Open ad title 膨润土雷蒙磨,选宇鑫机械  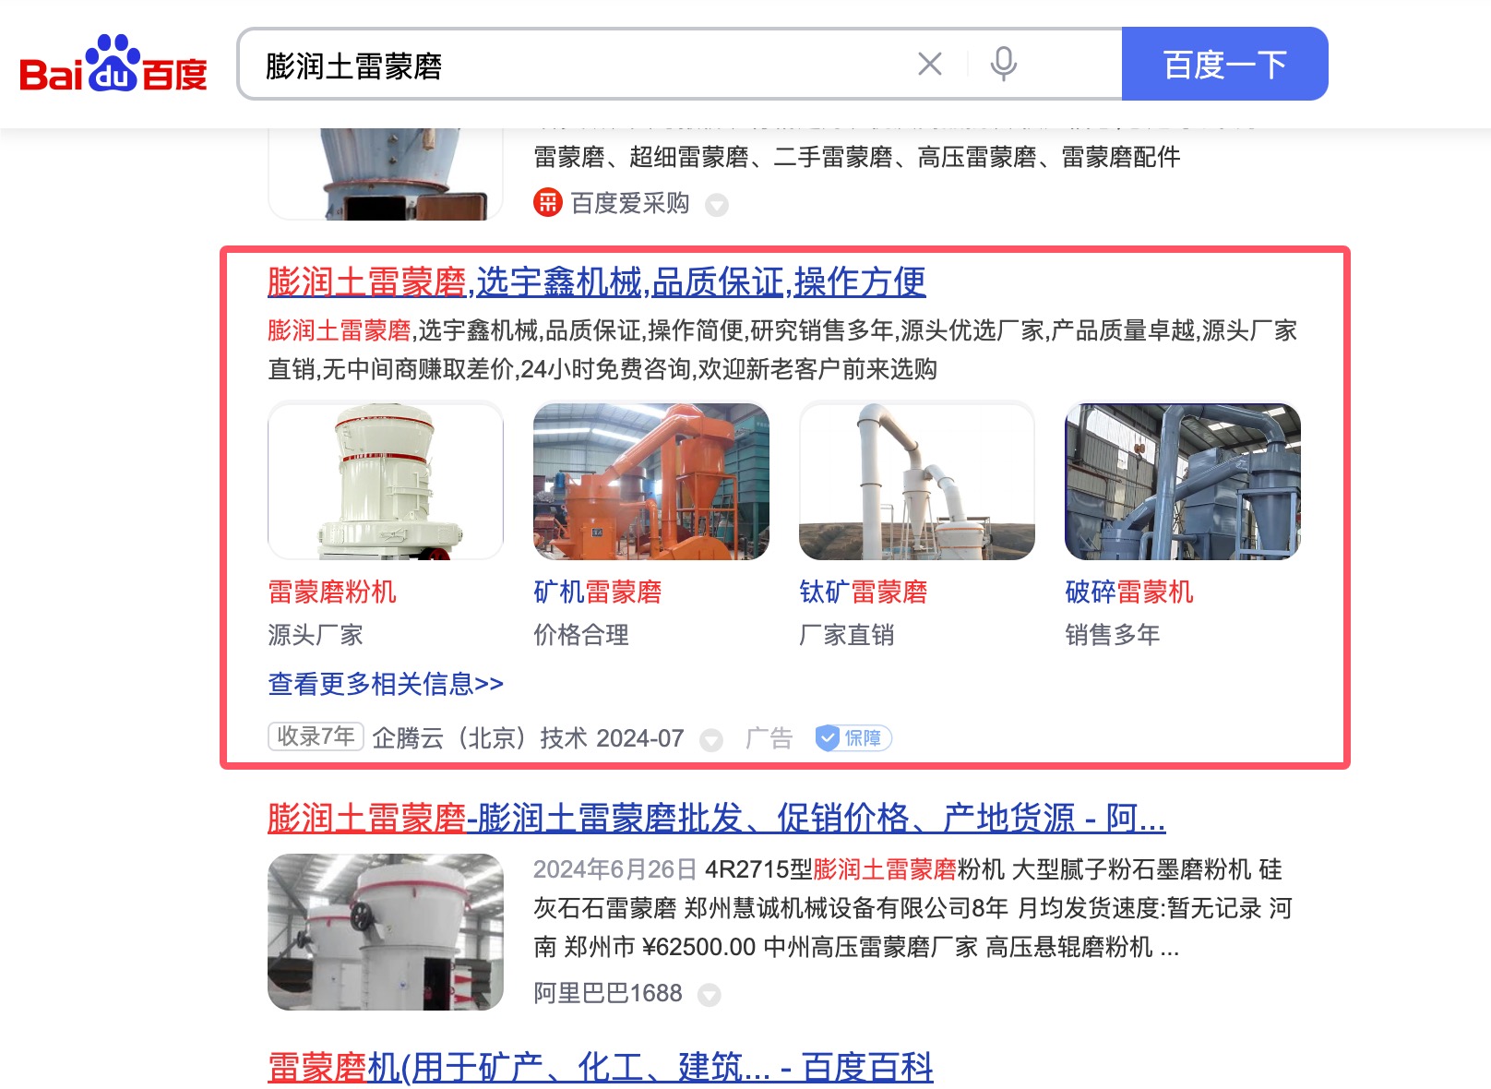tap(596, 281)
